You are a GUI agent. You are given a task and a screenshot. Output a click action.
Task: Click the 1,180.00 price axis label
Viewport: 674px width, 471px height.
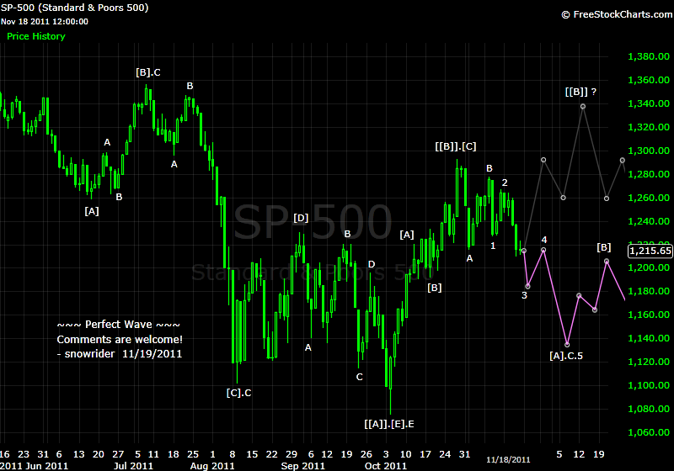(649, 291)
